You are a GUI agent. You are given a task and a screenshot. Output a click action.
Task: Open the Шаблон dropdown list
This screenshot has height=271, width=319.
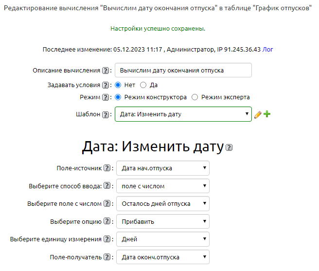[183, 115]
